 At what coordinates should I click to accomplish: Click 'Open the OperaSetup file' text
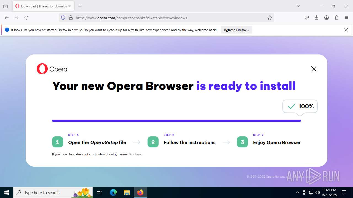pyautogui.click(x=97, y=142)
